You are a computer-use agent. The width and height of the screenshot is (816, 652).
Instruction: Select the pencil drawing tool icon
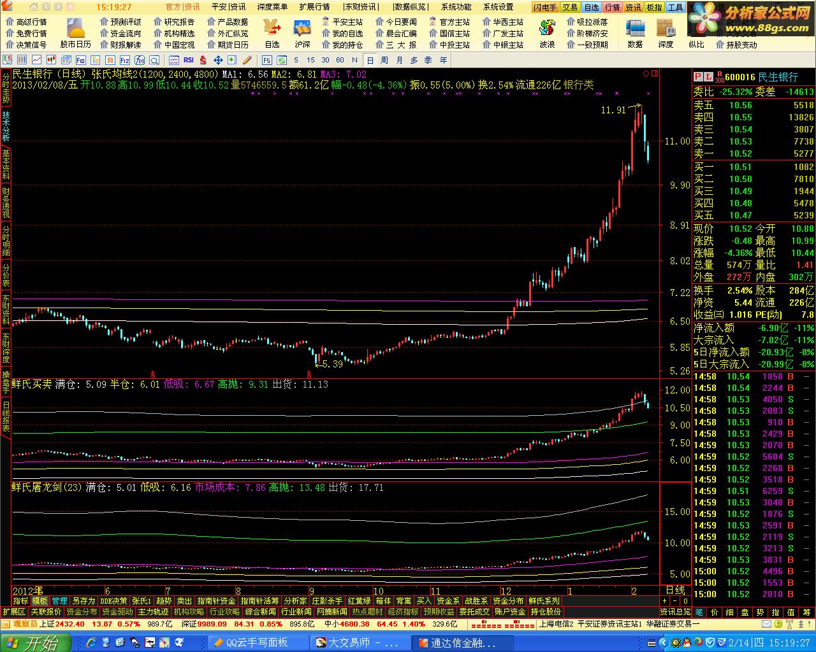249,60
